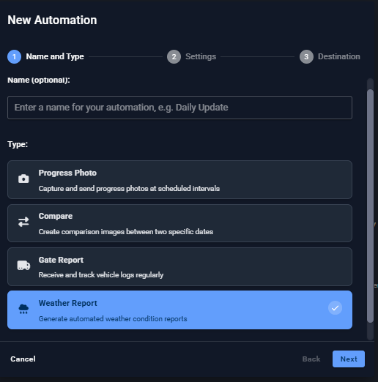Click the disabled Back button
Viewport: 378px width, 382px height.
pos(311,359)
